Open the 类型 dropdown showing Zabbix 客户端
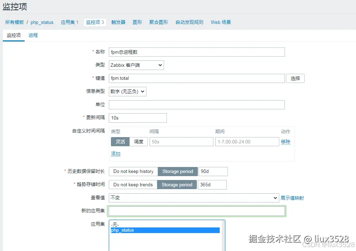The image size is (356, 251). pos(136,65)
